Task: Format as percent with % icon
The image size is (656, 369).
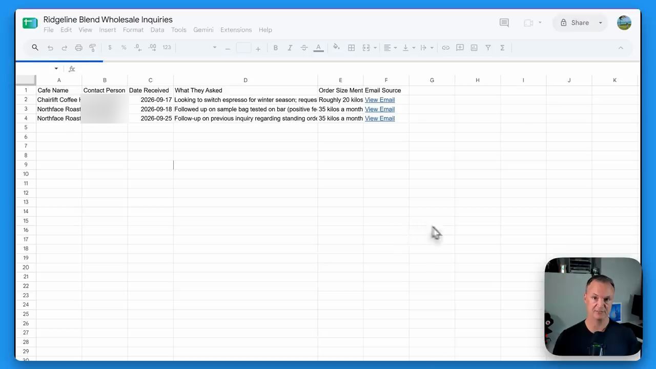Action: pyautogui.click(x=124, y=48)
